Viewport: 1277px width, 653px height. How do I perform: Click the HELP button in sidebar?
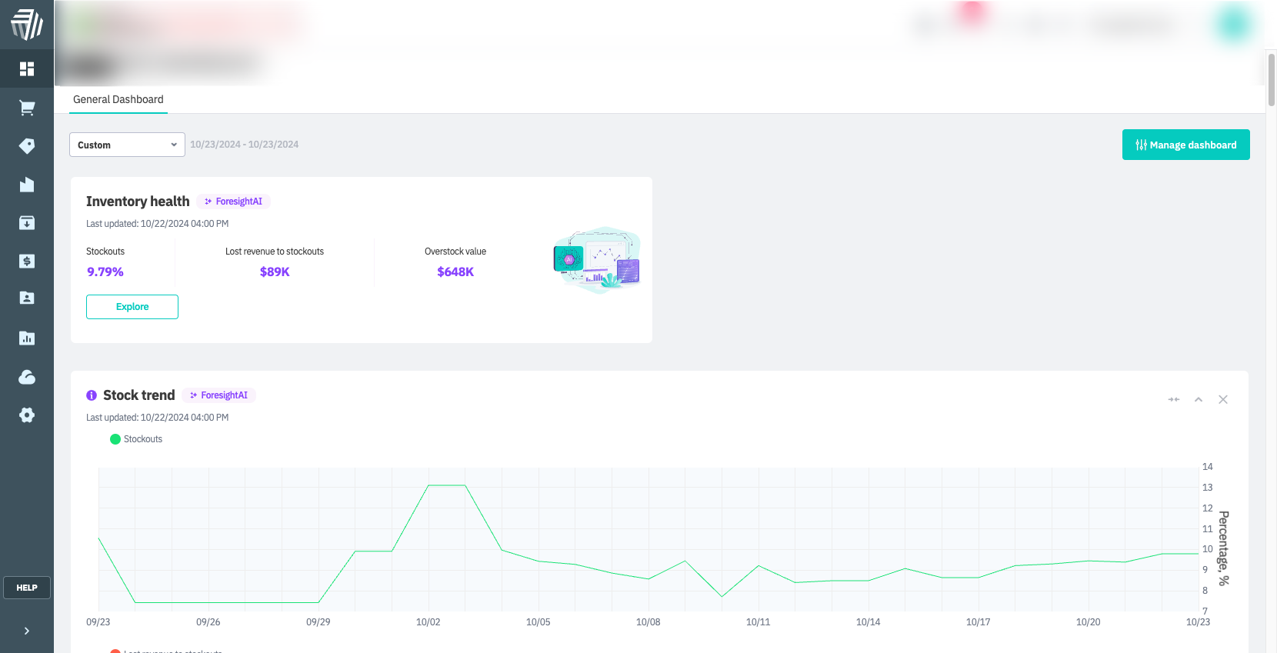click(x=27, y=588)
